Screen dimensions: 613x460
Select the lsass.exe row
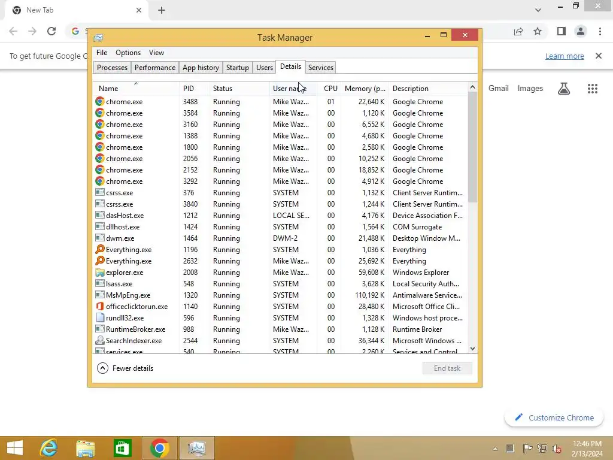(280, 283)
